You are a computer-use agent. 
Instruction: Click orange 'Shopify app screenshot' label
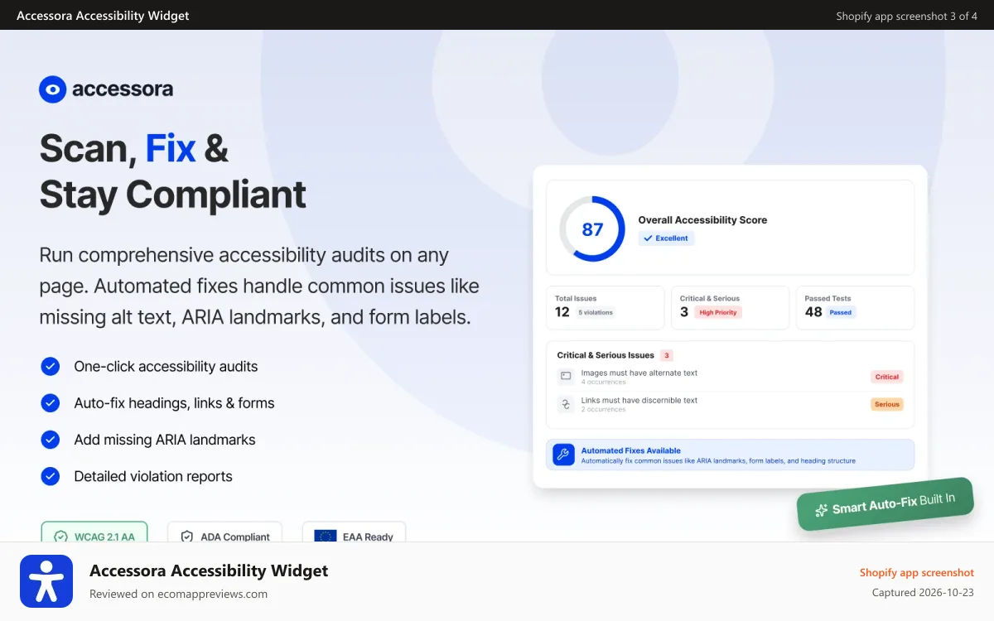coord(917,572)
